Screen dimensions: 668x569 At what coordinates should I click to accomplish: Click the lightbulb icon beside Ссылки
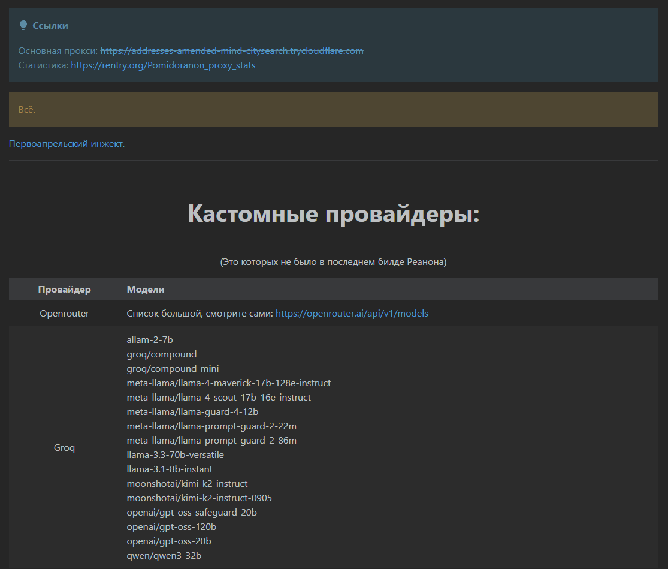(23, 26)
